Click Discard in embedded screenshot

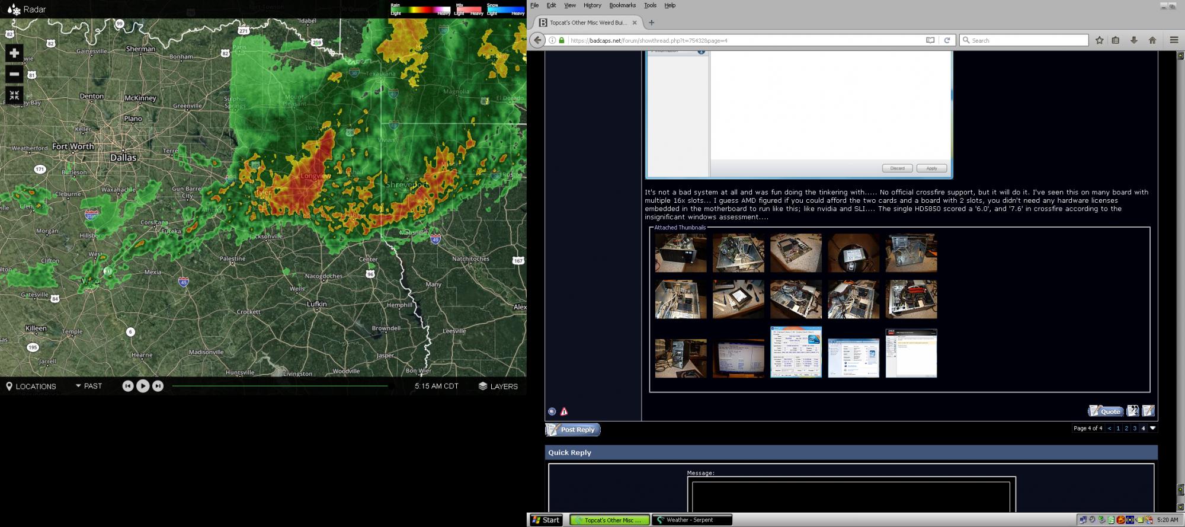point(897,168)
